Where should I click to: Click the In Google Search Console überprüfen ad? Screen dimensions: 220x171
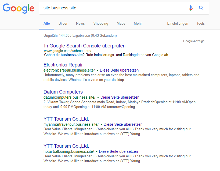point(85,46)
